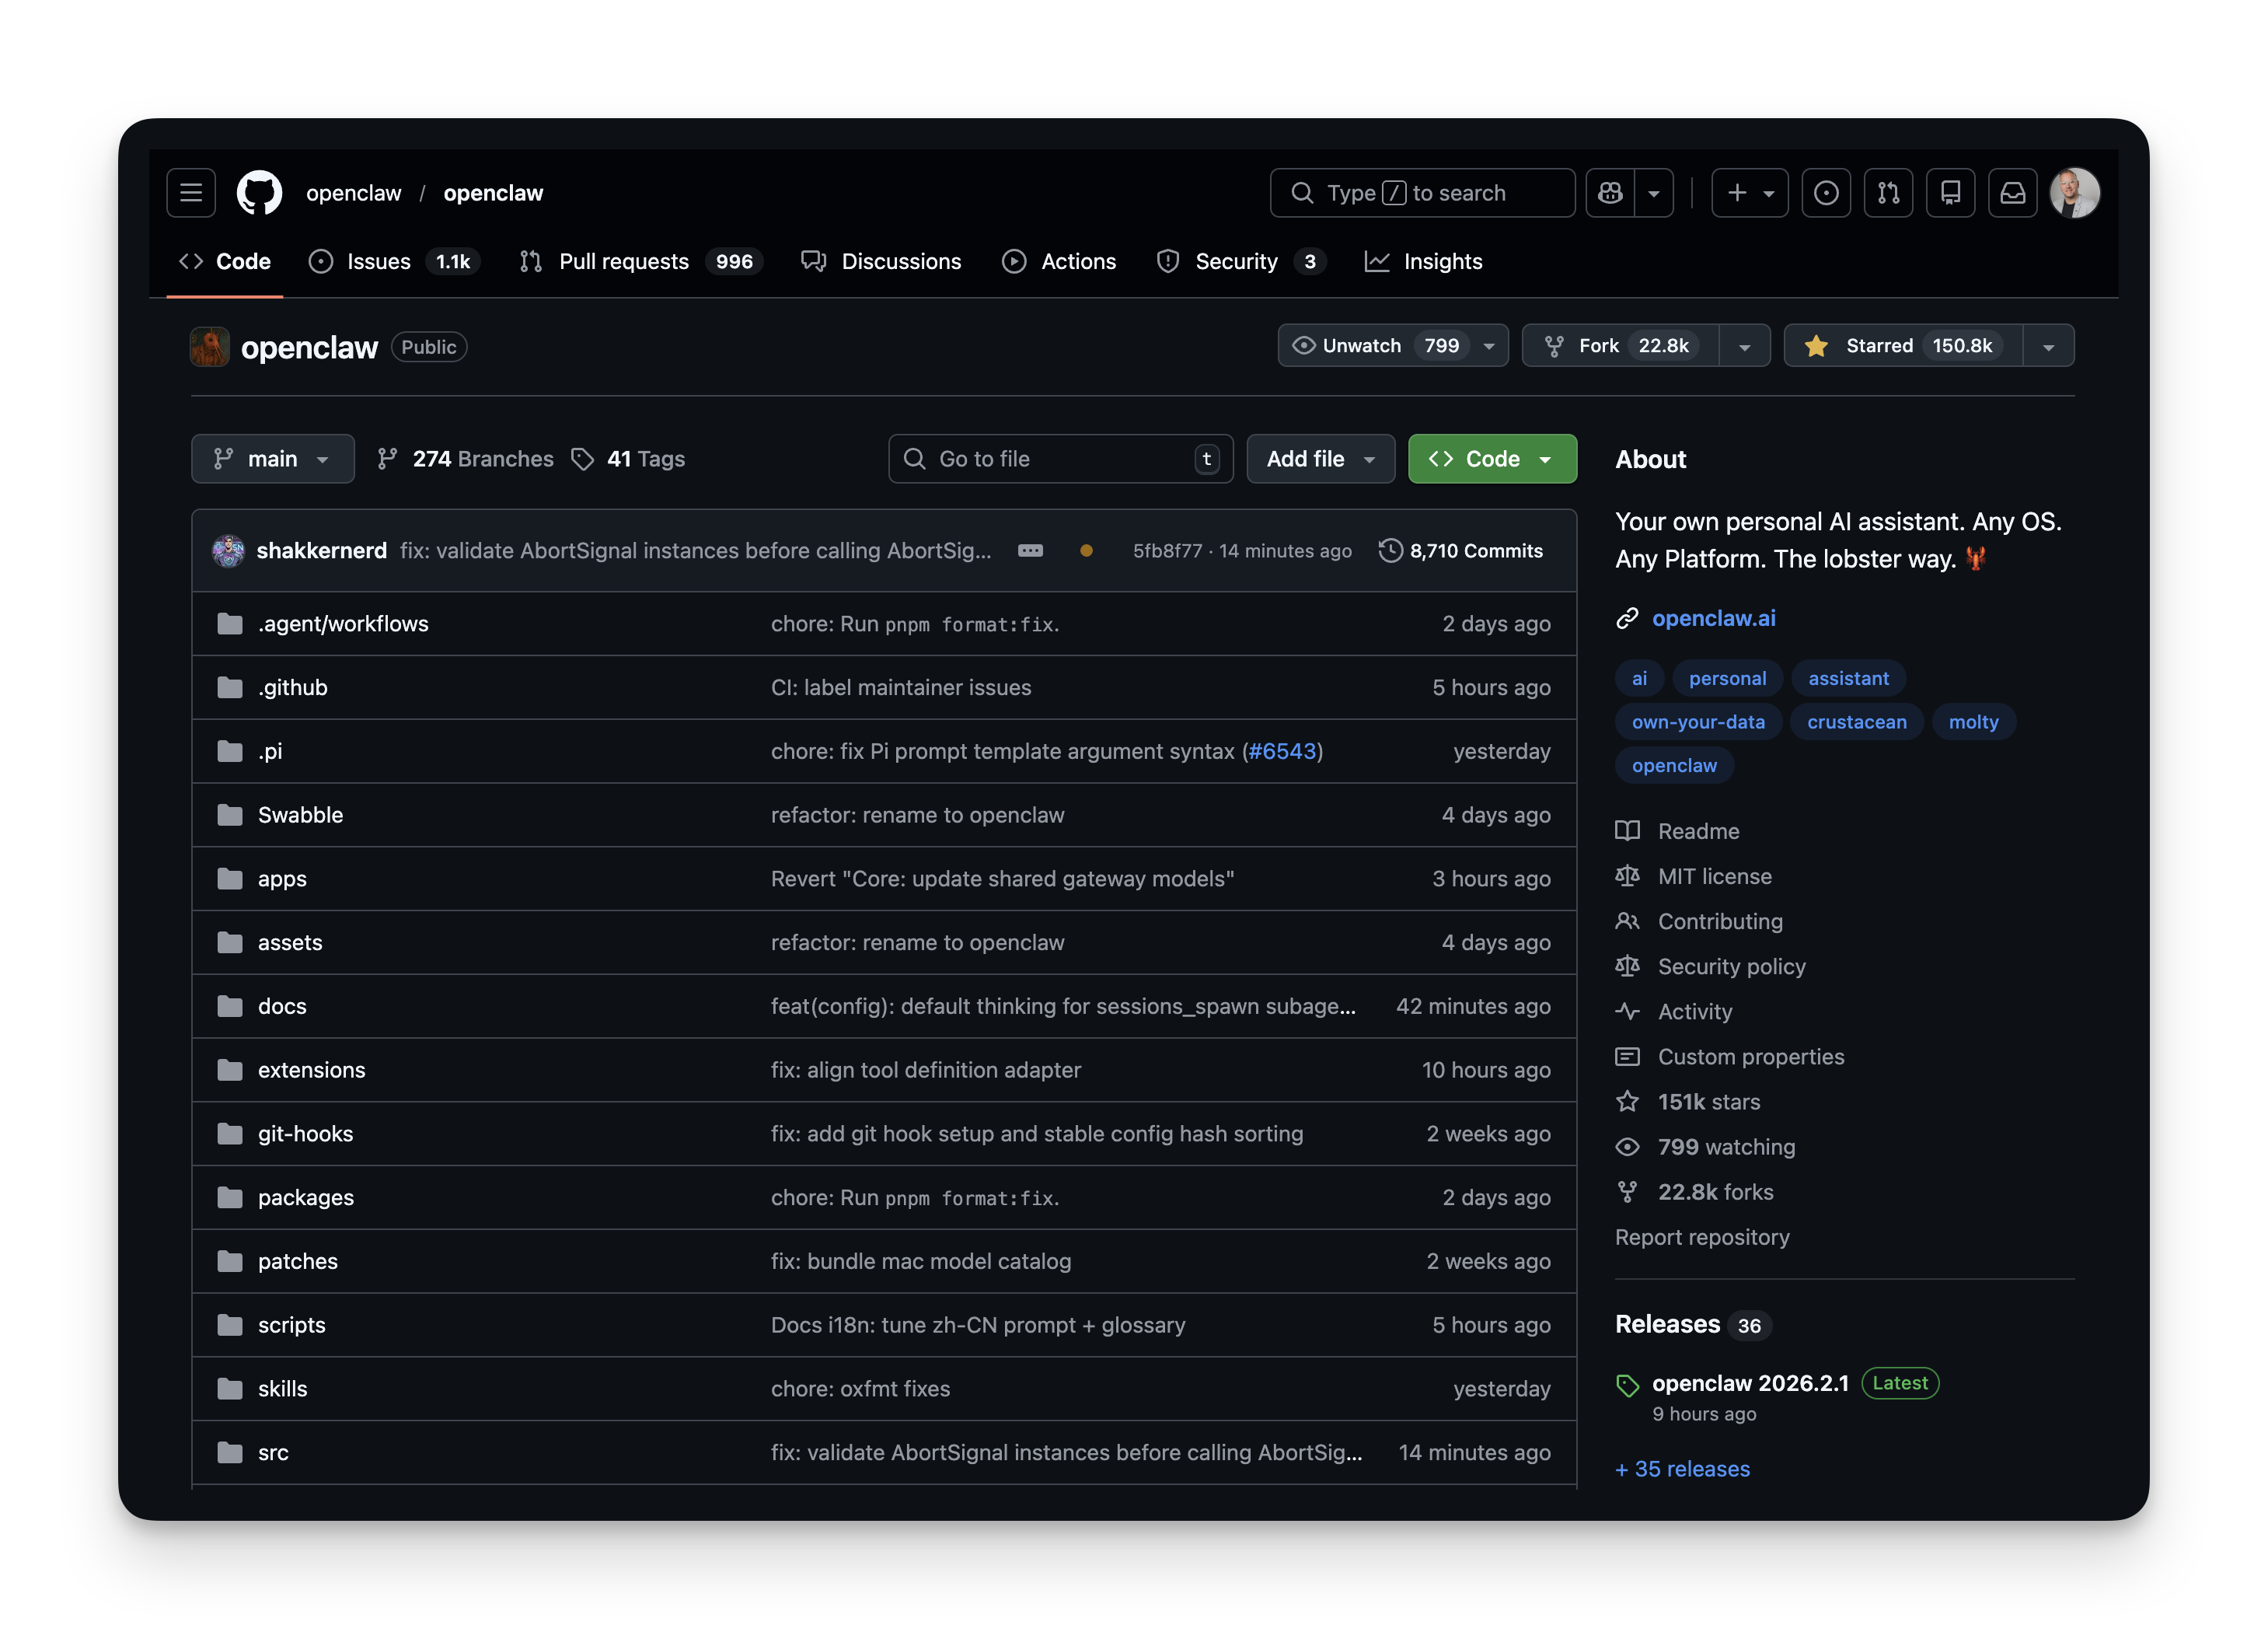The width and height of the screenshot is (2268, 1639).
Task: Open the Fork options dropdown arrow
Action: [x=1744, y=346]
